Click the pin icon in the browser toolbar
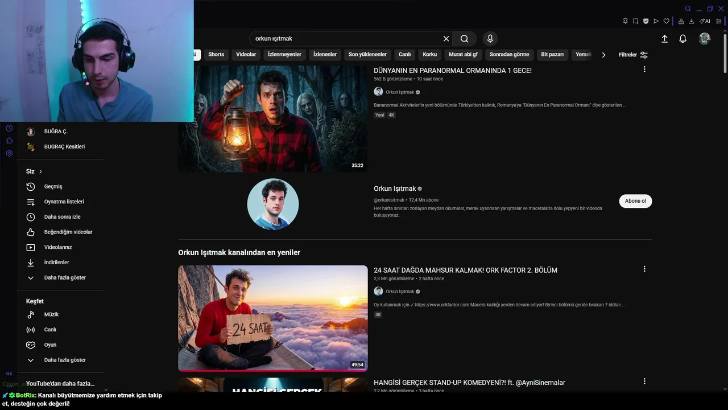Screen dimensions: 728x410 pos(625,21)
